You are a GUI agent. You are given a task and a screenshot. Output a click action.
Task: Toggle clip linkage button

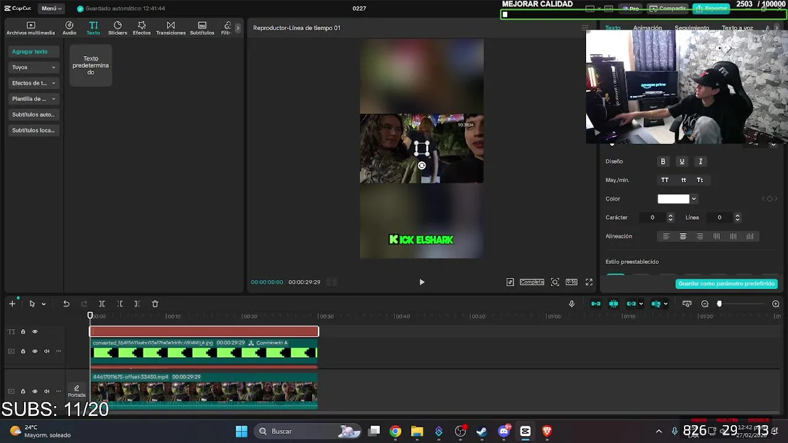click(x=631, y=304)
